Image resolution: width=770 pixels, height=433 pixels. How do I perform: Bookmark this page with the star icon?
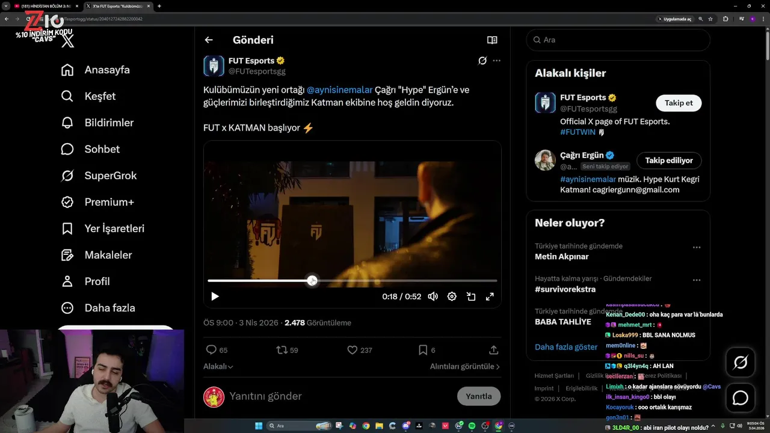[x=710, y=19]
